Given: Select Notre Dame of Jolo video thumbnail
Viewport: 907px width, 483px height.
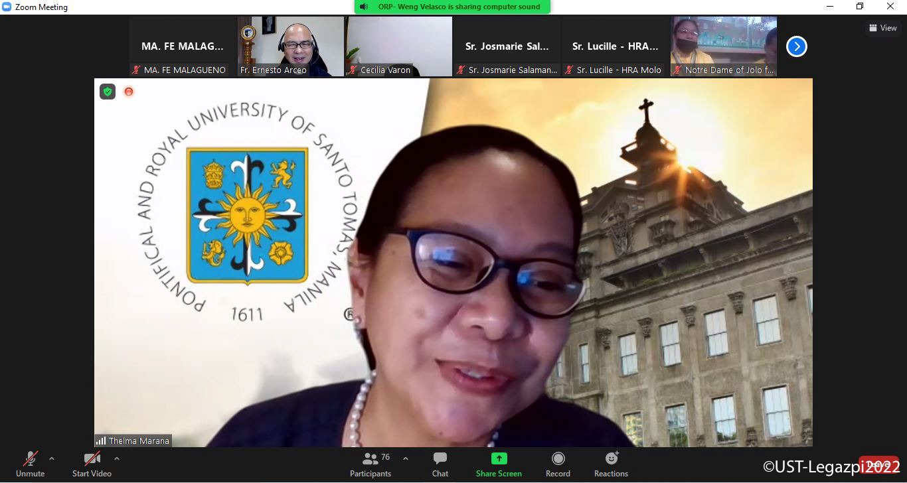Looking at the screenshot, I should point(723,45).
